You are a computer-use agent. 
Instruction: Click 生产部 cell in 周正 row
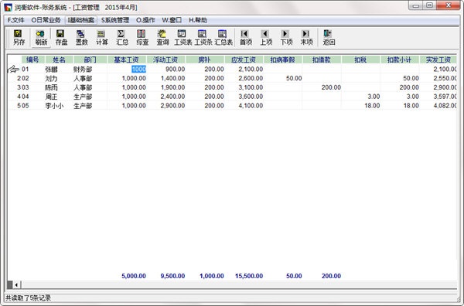click(x=83, y=97)
